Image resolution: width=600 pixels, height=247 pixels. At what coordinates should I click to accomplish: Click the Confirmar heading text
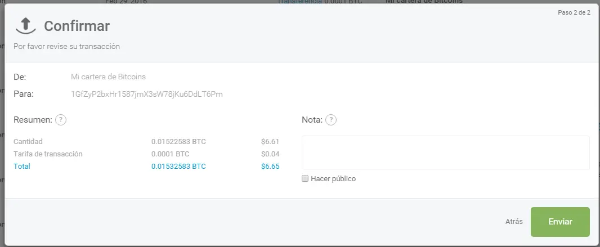pyautogui.click(x=77, y=26)
